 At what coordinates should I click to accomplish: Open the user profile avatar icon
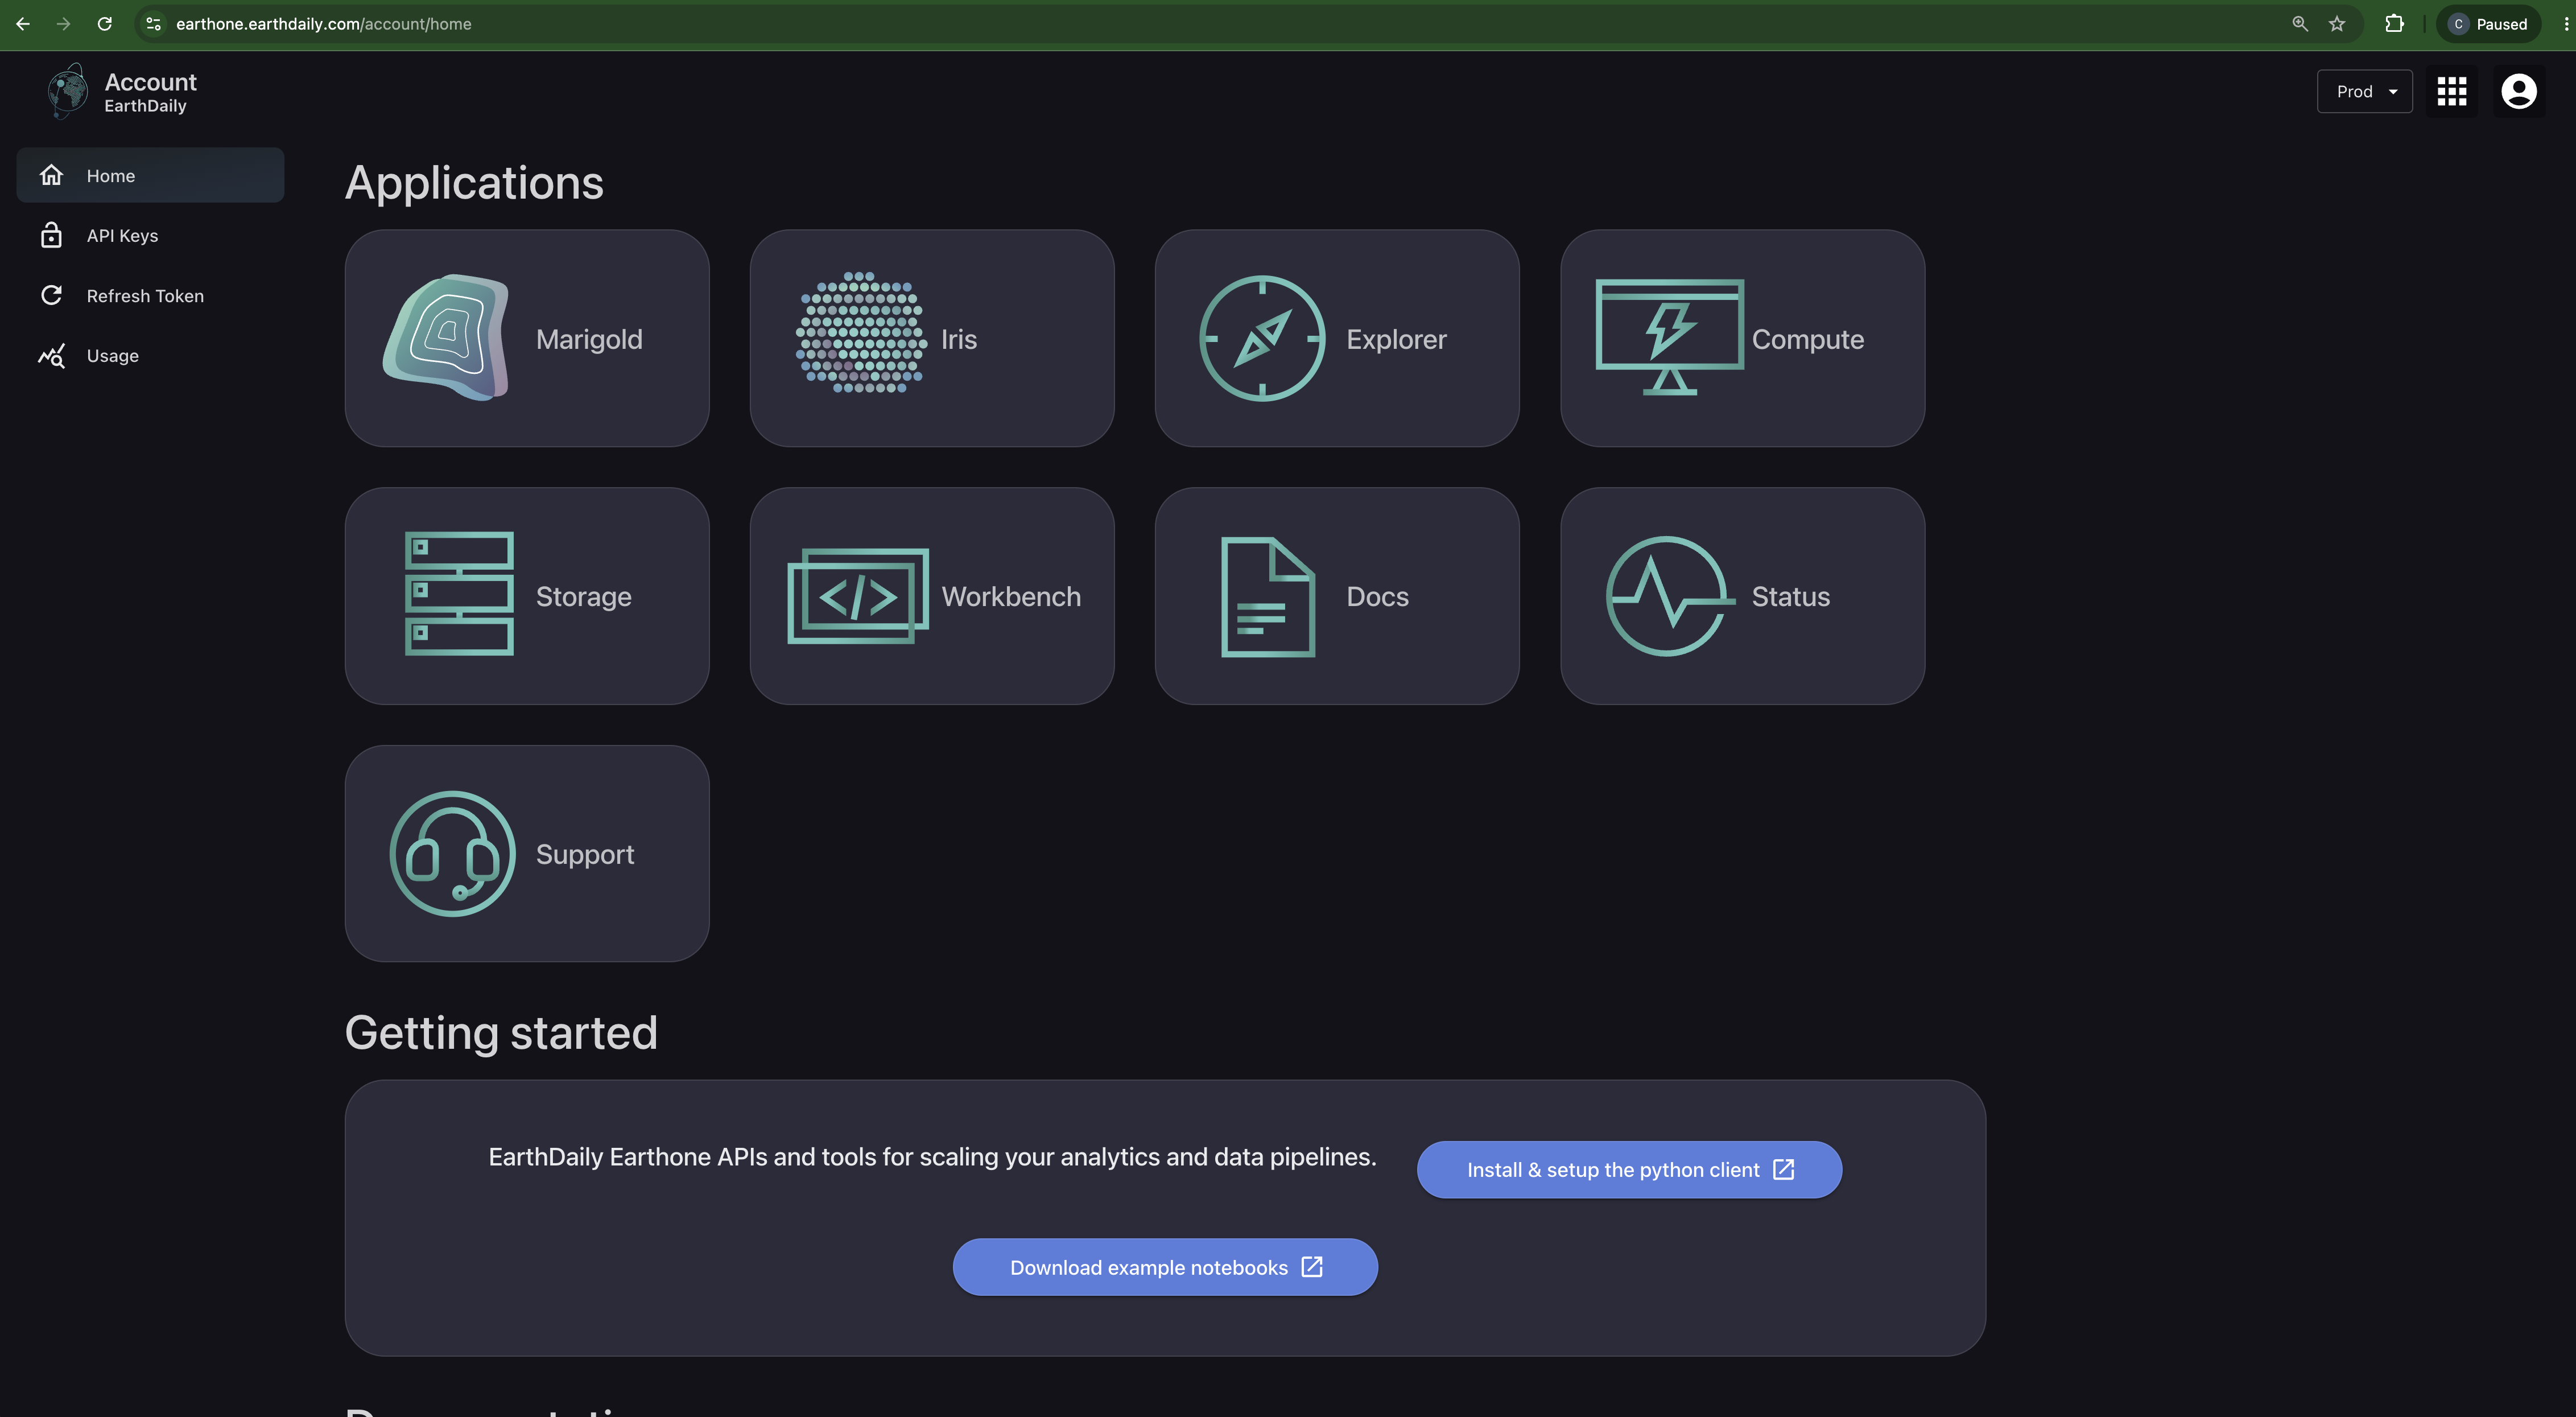pos(2518,91)
